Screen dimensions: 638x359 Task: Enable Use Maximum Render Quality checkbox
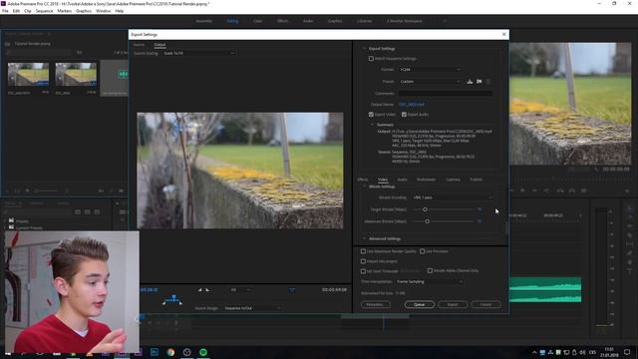click(363, 251)
